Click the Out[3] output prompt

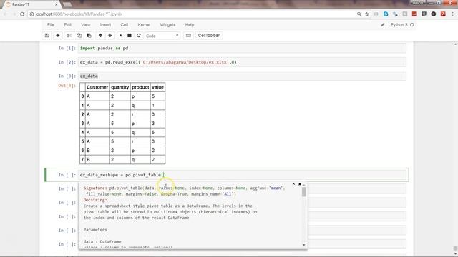point(67,86)
